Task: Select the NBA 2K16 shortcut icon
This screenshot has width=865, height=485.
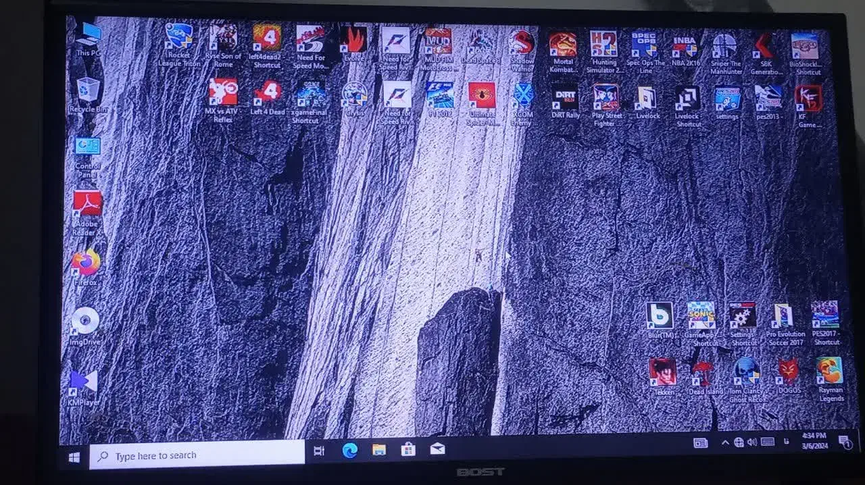Action: [x=684, y=47]
